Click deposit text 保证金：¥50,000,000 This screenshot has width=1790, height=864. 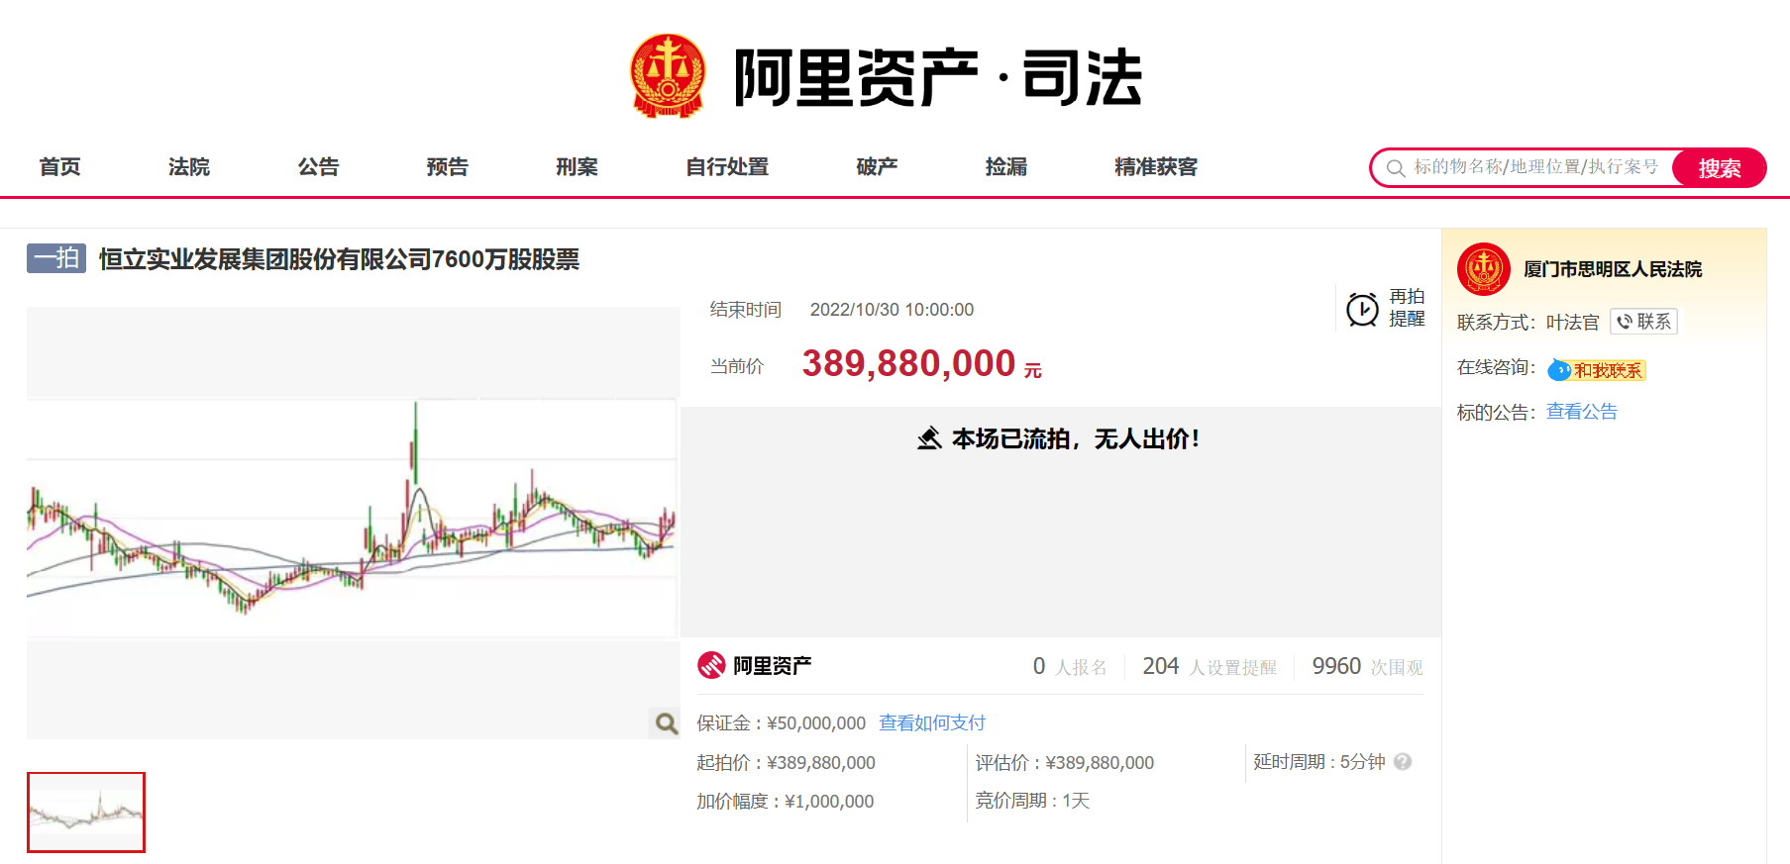[781, 723]
